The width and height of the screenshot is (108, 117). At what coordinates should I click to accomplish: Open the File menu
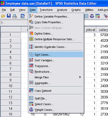pos(4,10)
